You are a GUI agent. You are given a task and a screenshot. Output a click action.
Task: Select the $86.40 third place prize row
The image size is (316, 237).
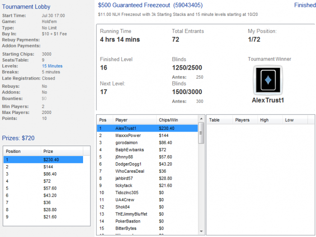click(x=43, y=174)
